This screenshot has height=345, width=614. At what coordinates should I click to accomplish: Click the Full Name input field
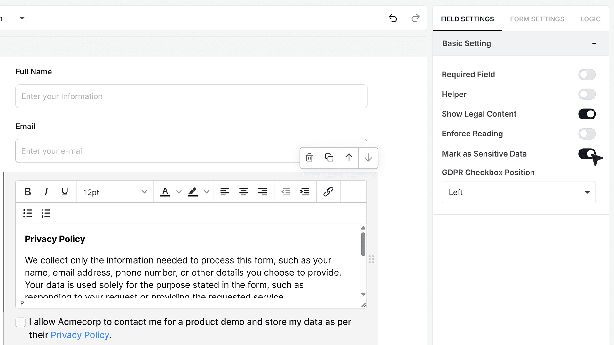point(191,96)
